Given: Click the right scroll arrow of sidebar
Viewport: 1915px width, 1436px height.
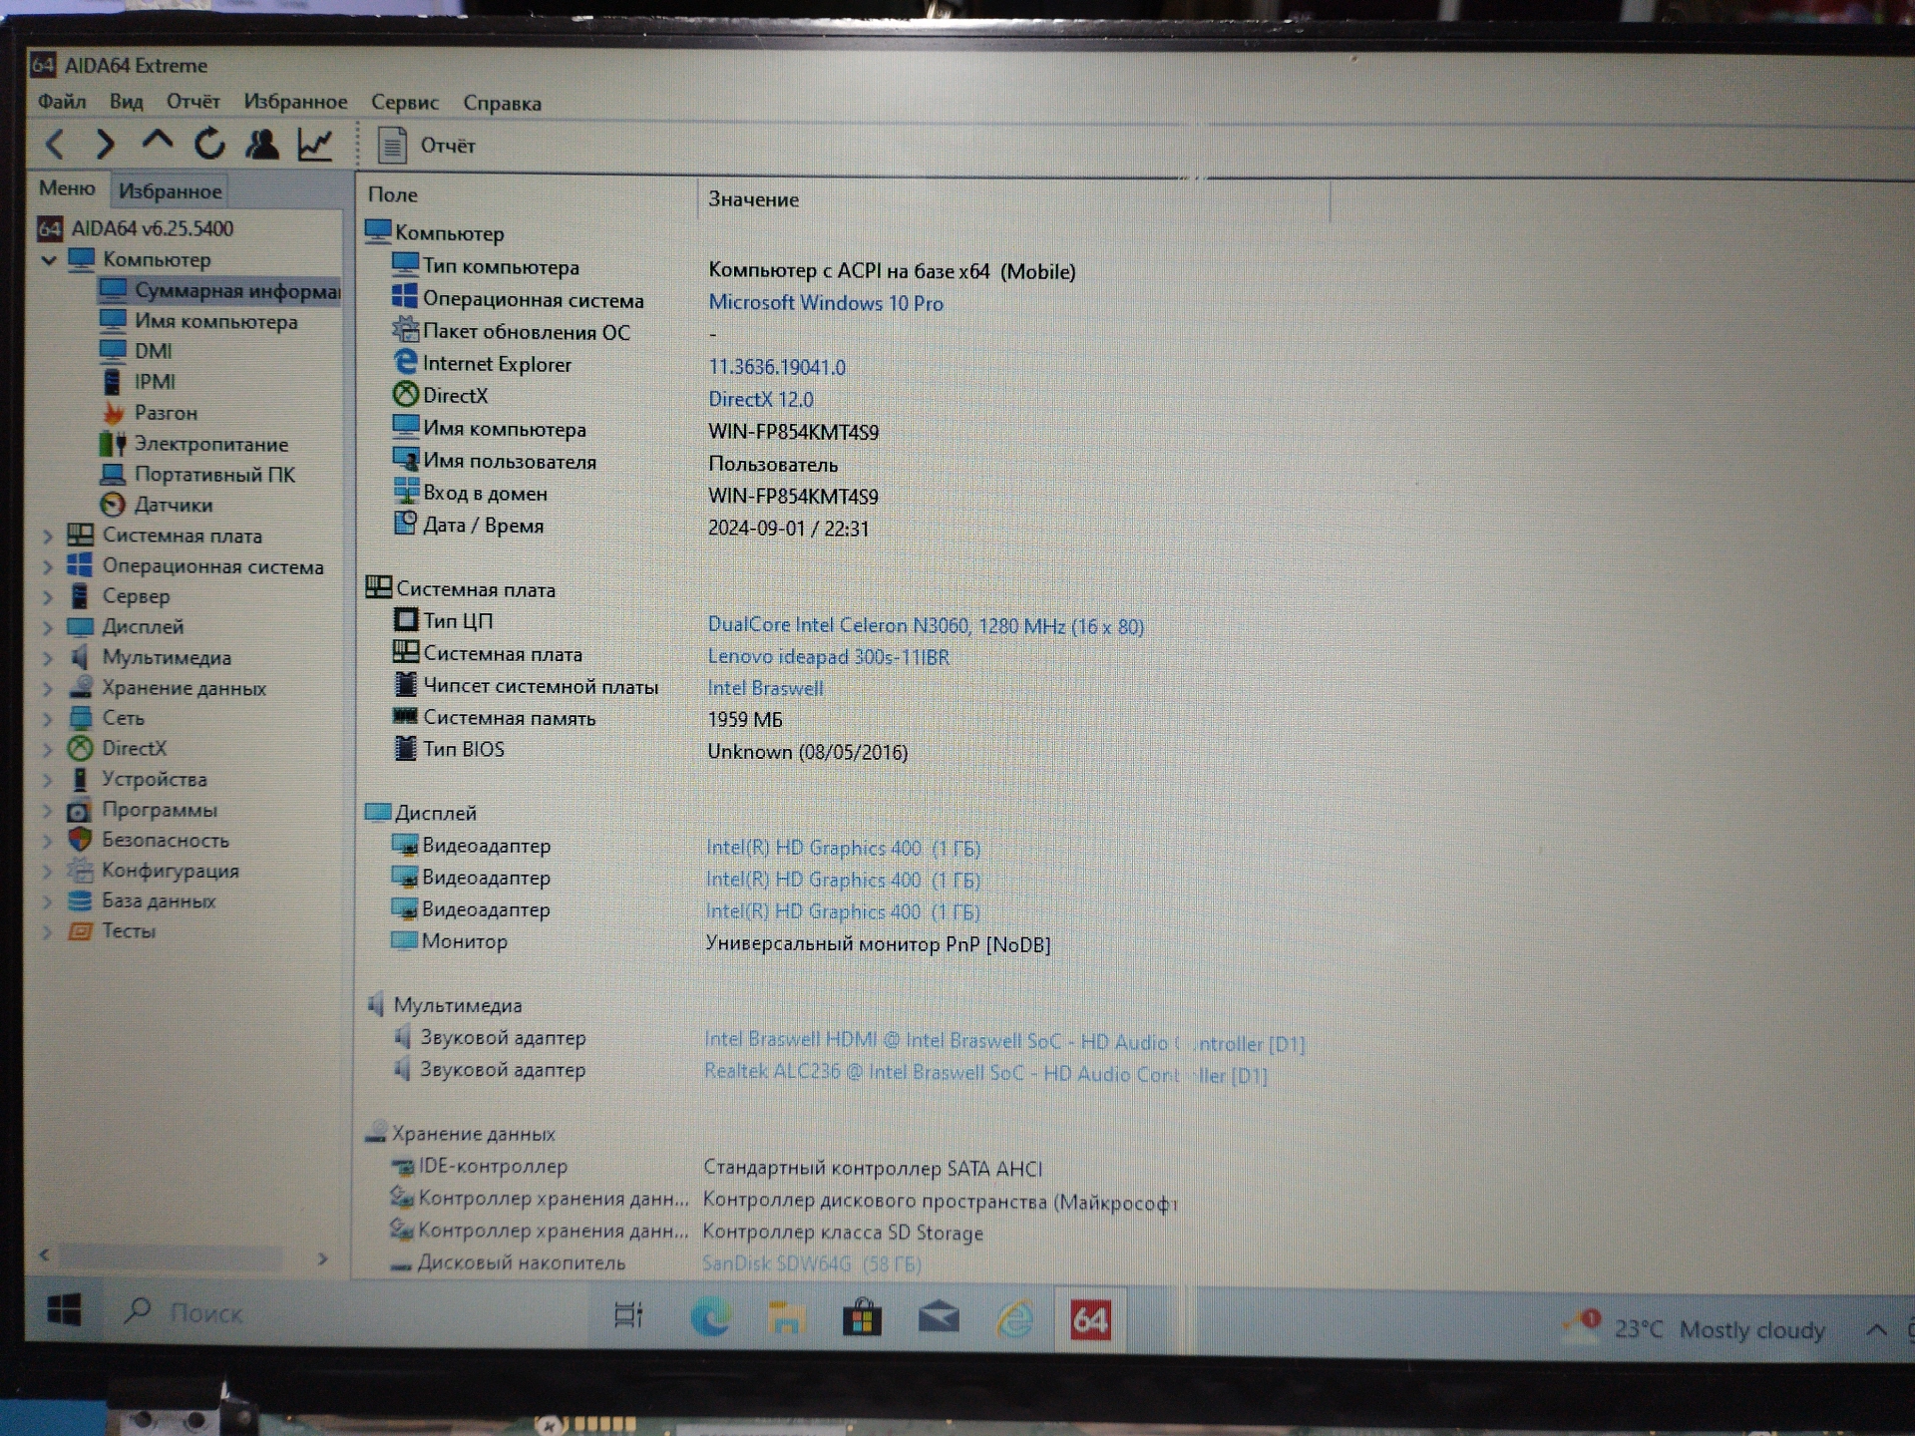Looking at the screenshot, I should click(x=322, y=1258).
